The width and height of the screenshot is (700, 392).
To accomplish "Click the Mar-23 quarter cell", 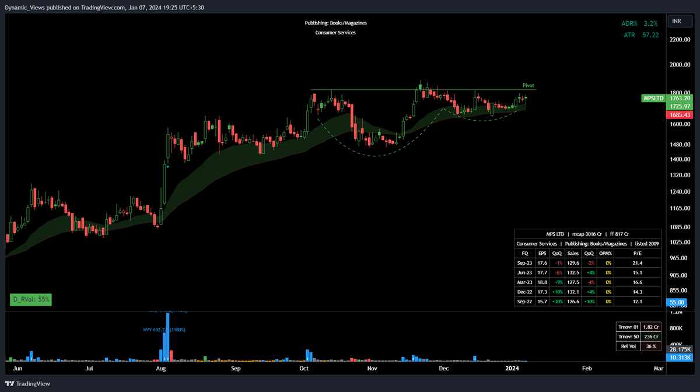I will [524, 282].
